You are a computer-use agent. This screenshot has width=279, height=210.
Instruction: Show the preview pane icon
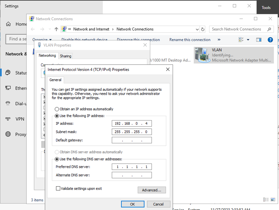(x=259, y=40)
